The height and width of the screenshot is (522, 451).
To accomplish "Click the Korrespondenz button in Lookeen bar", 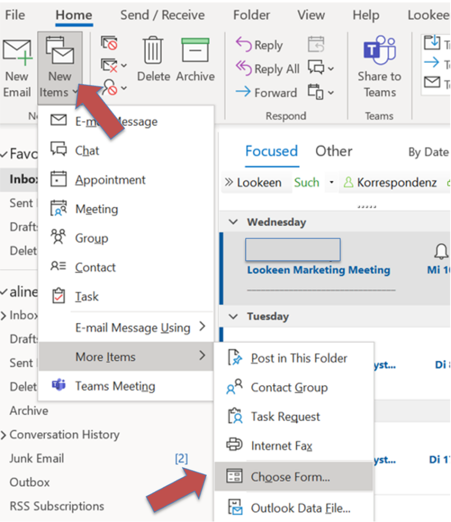I will [390, 182].
